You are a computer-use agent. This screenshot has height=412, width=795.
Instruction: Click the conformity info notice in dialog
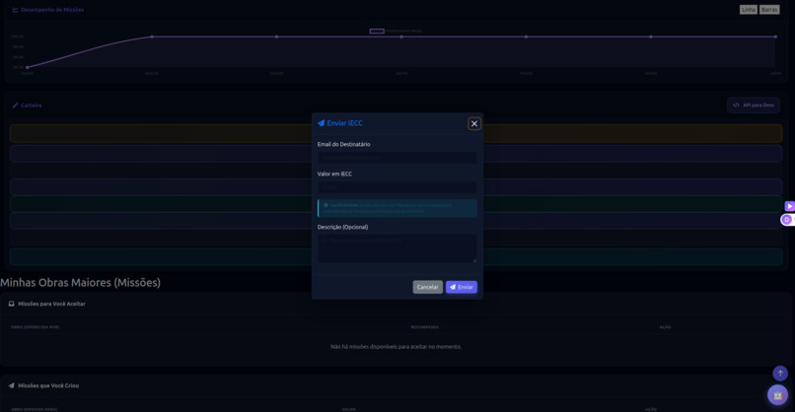pos(397,208)
